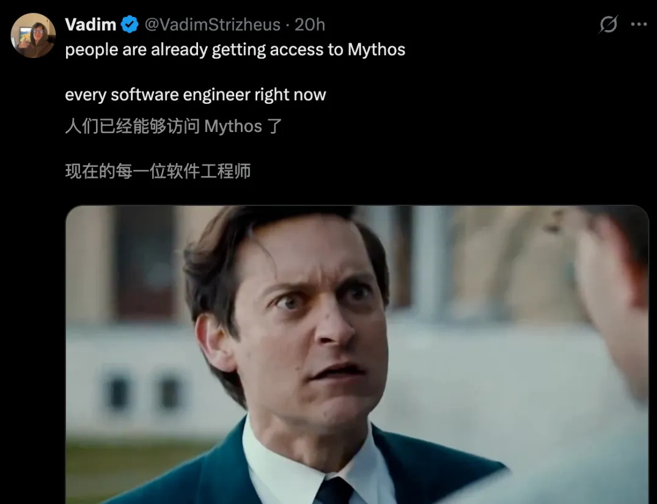Click the word Mythos in the English text
657x504 pixels.
(376, 50)
